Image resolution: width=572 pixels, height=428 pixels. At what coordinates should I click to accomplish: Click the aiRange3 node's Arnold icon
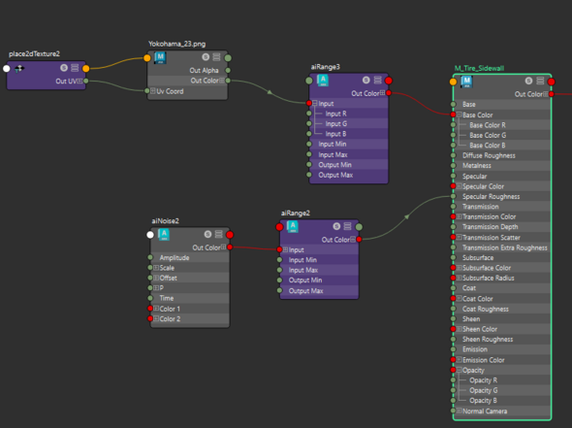323,80
